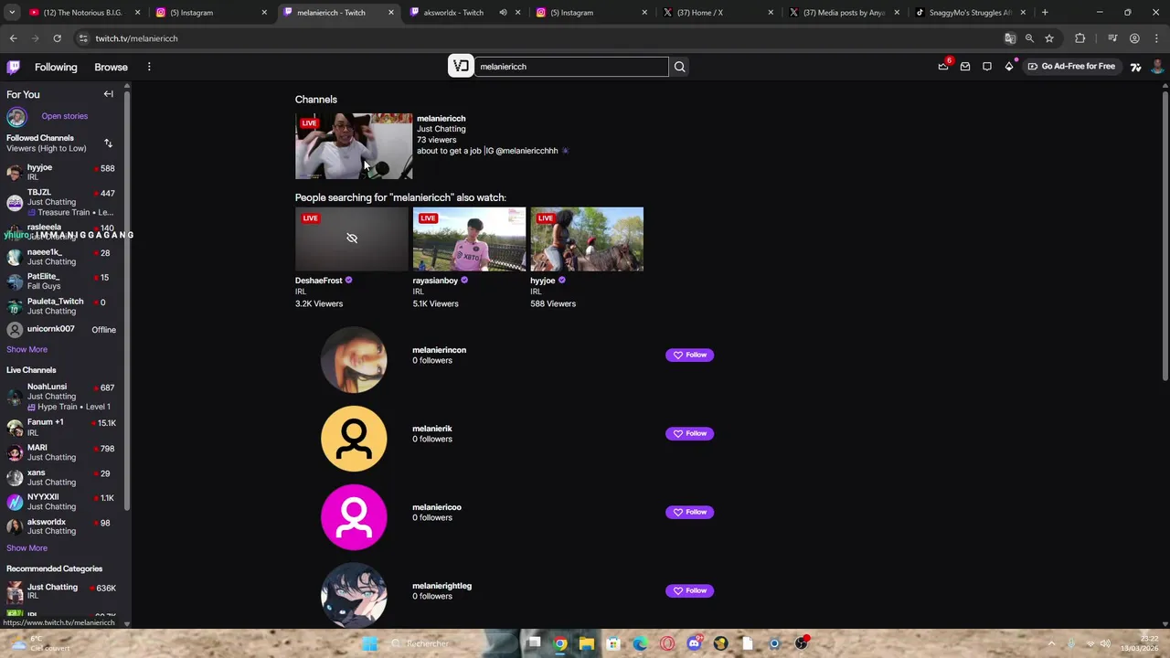This screenshot has width=1170, height=658.
Task: Open the Browse page
Action: point(111,67)
